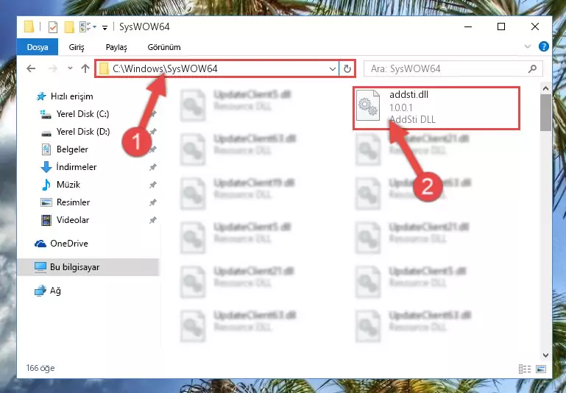566x393 pixels.
Task: Click the search magnifier icon
Action: click(532, 68)
